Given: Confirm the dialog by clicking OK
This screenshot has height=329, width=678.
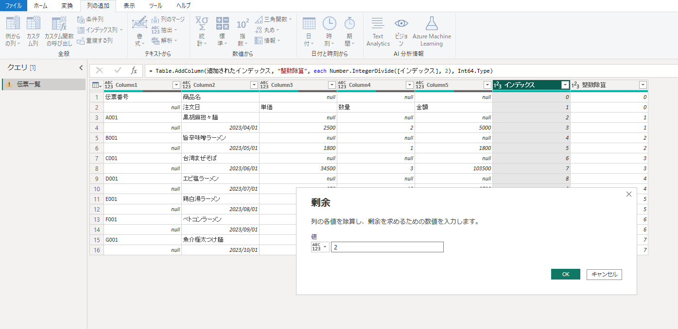Looking at the screenshot, I should (x=565, y=274).
